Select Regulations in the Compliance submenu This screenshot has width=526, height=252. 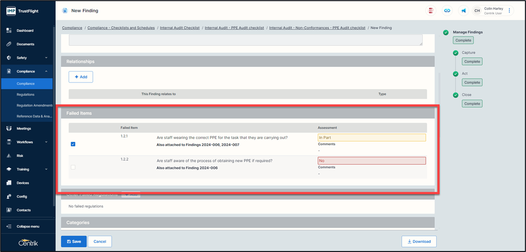coord(26,94)
